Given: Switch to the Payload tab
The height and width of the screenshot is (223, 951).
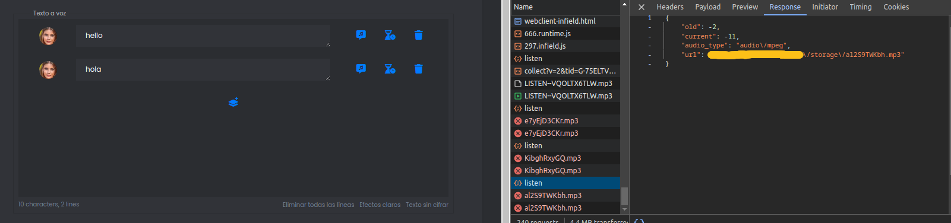Looking at the screenshot, I should (708, 7).
